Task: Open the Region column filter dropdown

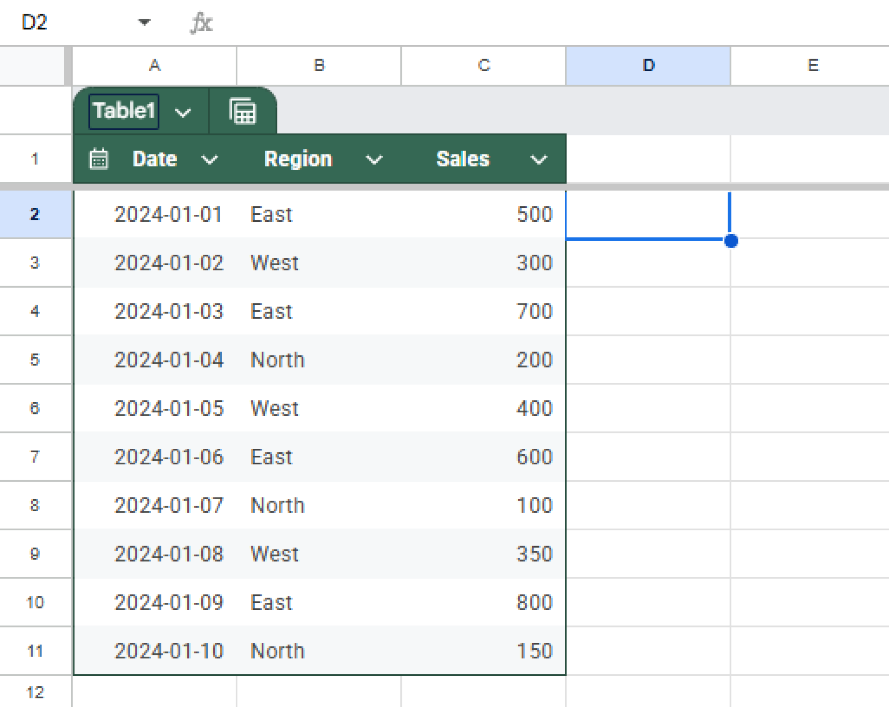Action: point(374,160)
